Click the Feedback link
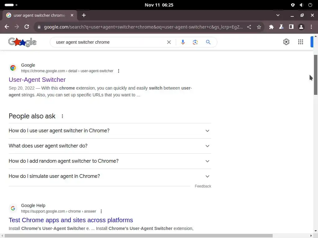This screenshot has height=238, width=318. pos(203,186)
